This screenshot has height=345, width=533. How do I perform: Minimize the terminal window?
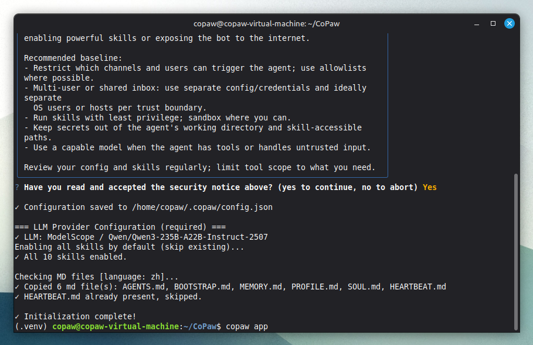[x=477, y=23]
